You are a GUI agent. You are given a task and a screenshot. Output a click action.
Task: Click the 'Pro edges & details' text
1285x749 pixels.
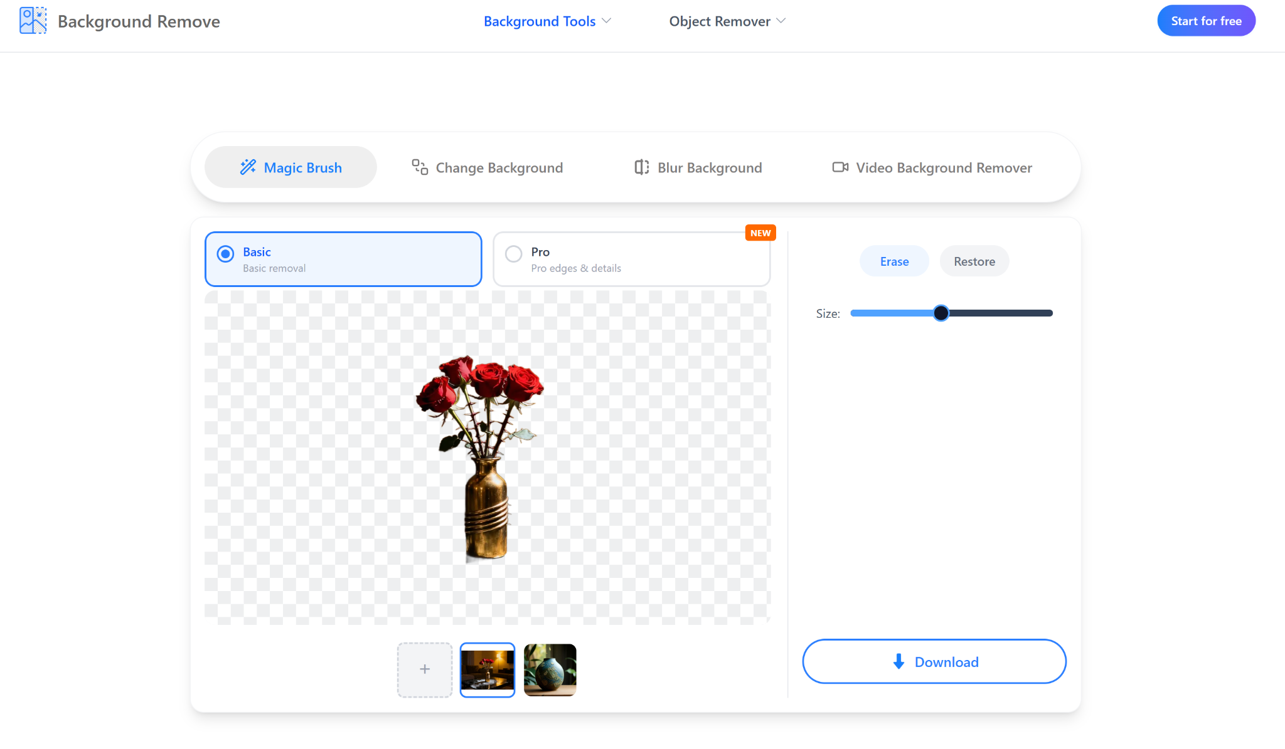(x=576, y=268)
